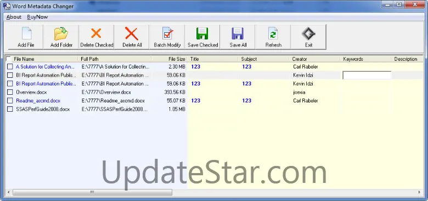Screen dimensions: 428x201
Task: Check the box for SSASPerfGuide2008.docx
Action: click(10, 109)
